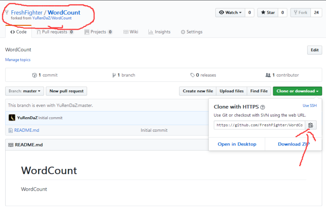Open latest Initial commit link beside YuRenDaZ
326x208 pixels.
pyautogui.click(x=50, y=118)
